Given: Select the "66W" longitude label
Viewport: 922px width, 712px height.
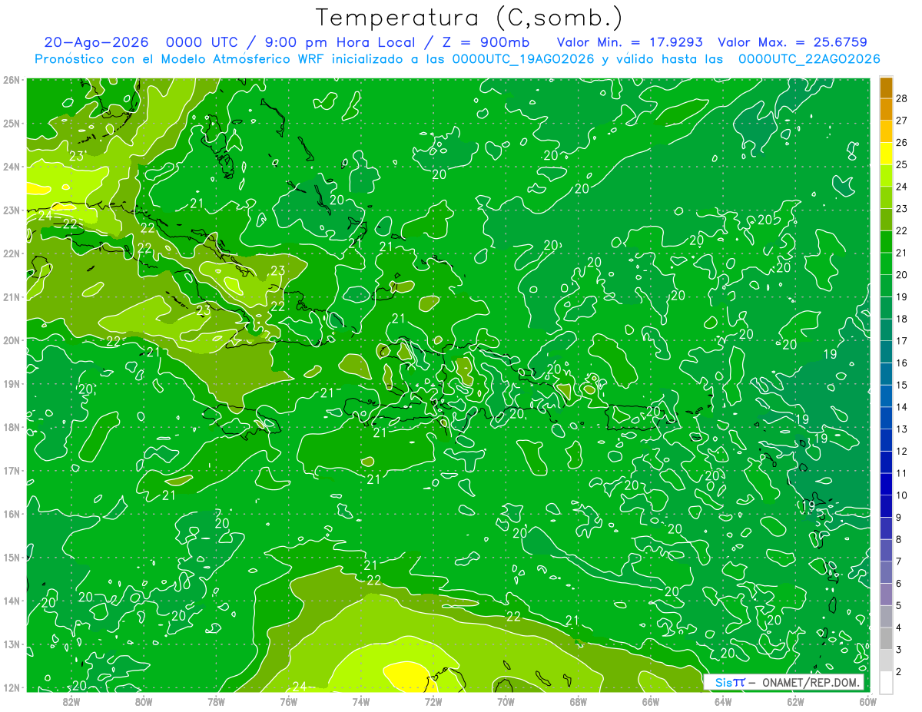Looking at the screenshot, I should click(650, 701).
